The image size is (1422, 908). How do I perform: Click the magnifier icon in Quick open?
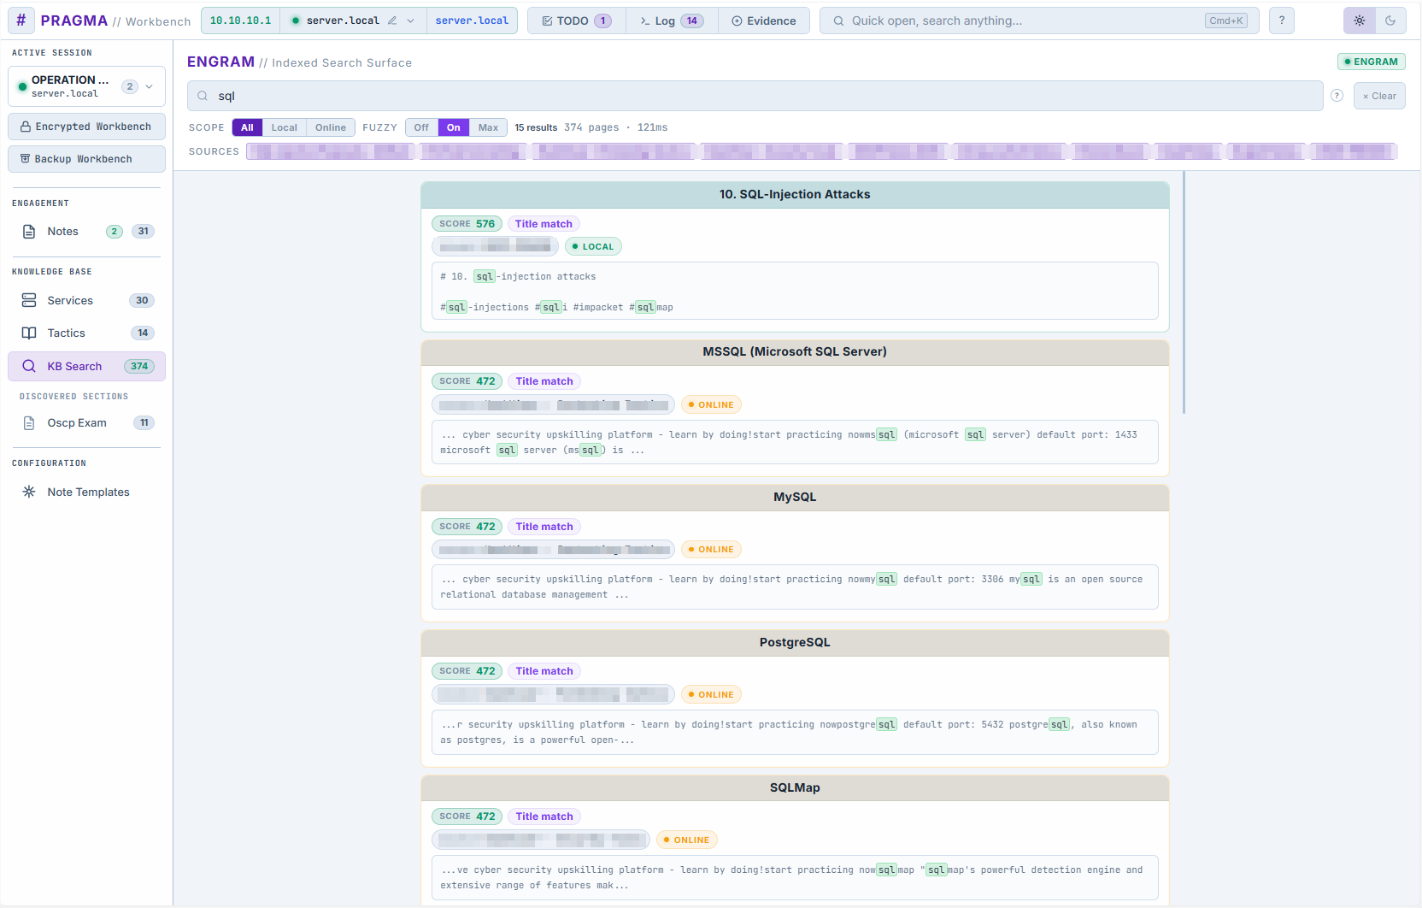pos(839,21)
